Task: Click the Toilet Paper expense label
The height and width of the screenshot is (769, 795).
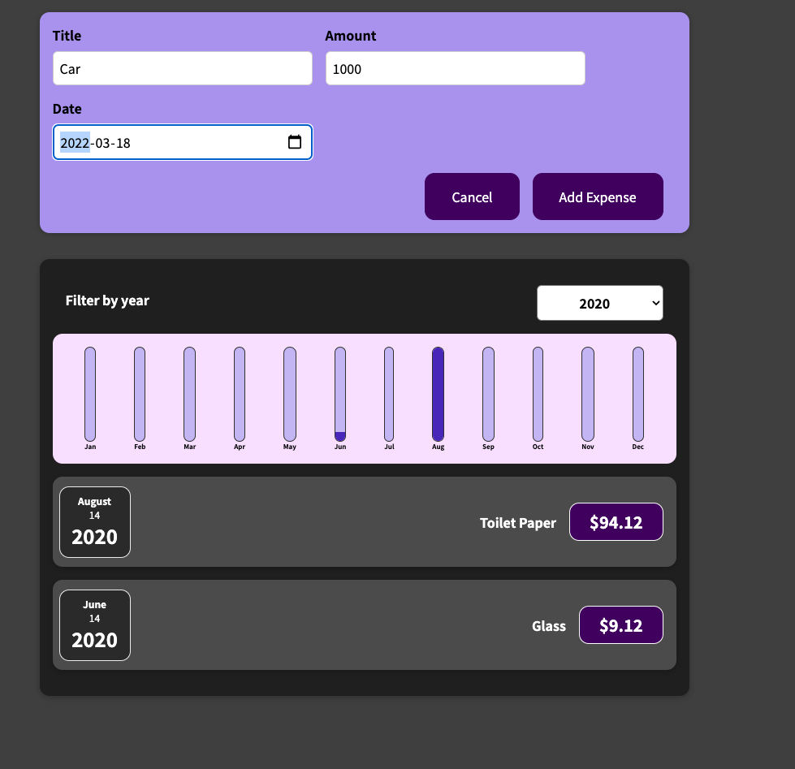Action: [x=517, y=523]
